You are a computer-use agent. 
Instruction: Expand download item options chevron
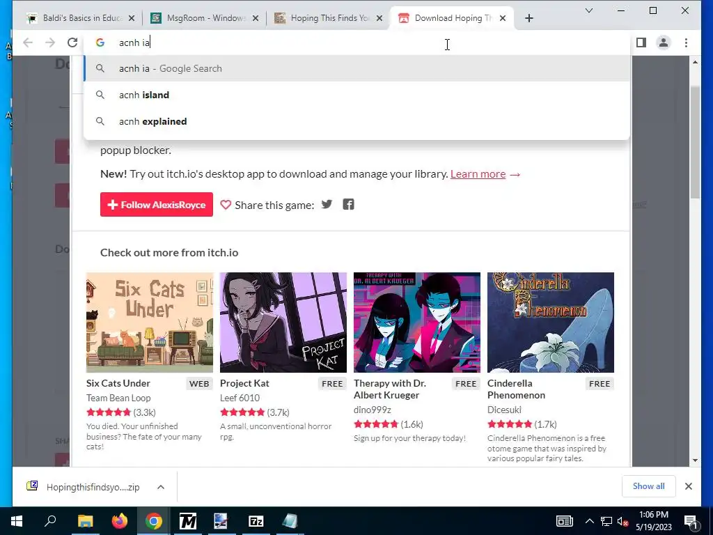161,487
